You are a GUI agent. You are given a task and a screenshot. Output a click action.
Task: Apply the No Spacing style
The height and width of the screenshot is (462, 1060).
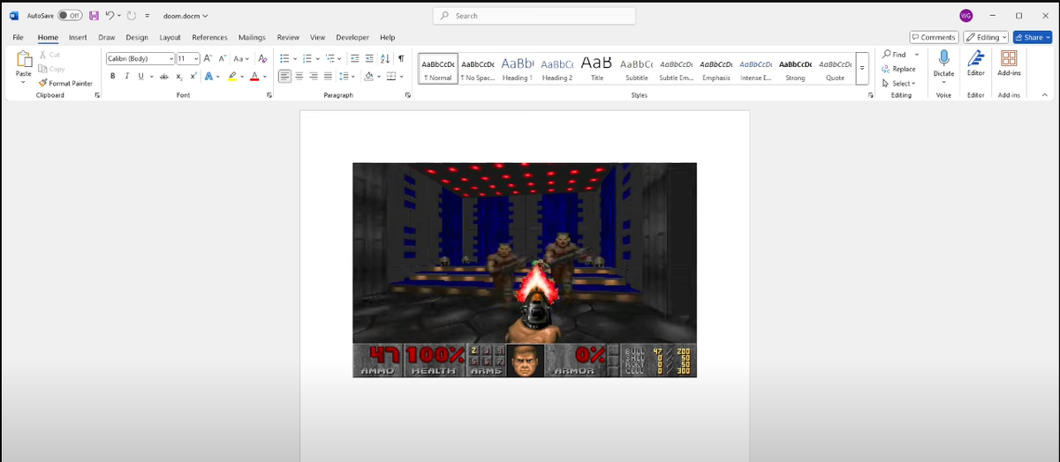click(477, 68)
